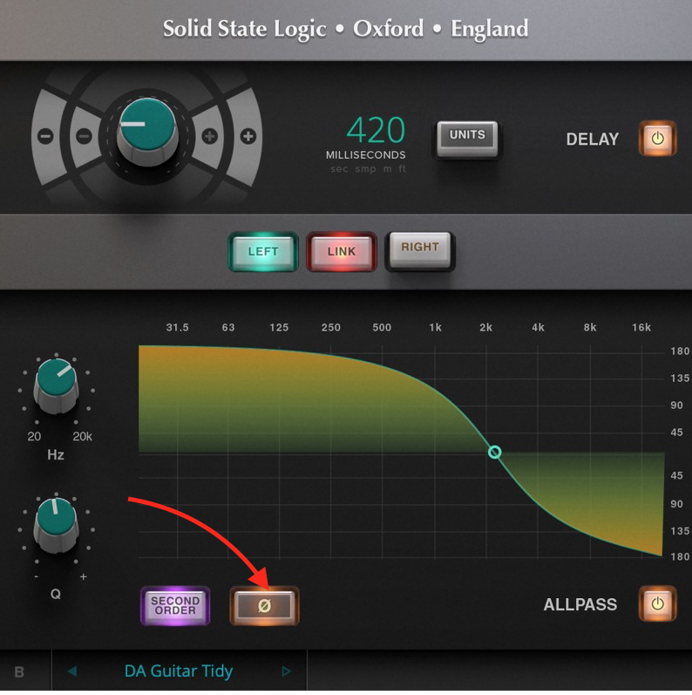692x695 pixels.
Task: Click the 1k frequency label on the graph
Action: coord(435,328)
